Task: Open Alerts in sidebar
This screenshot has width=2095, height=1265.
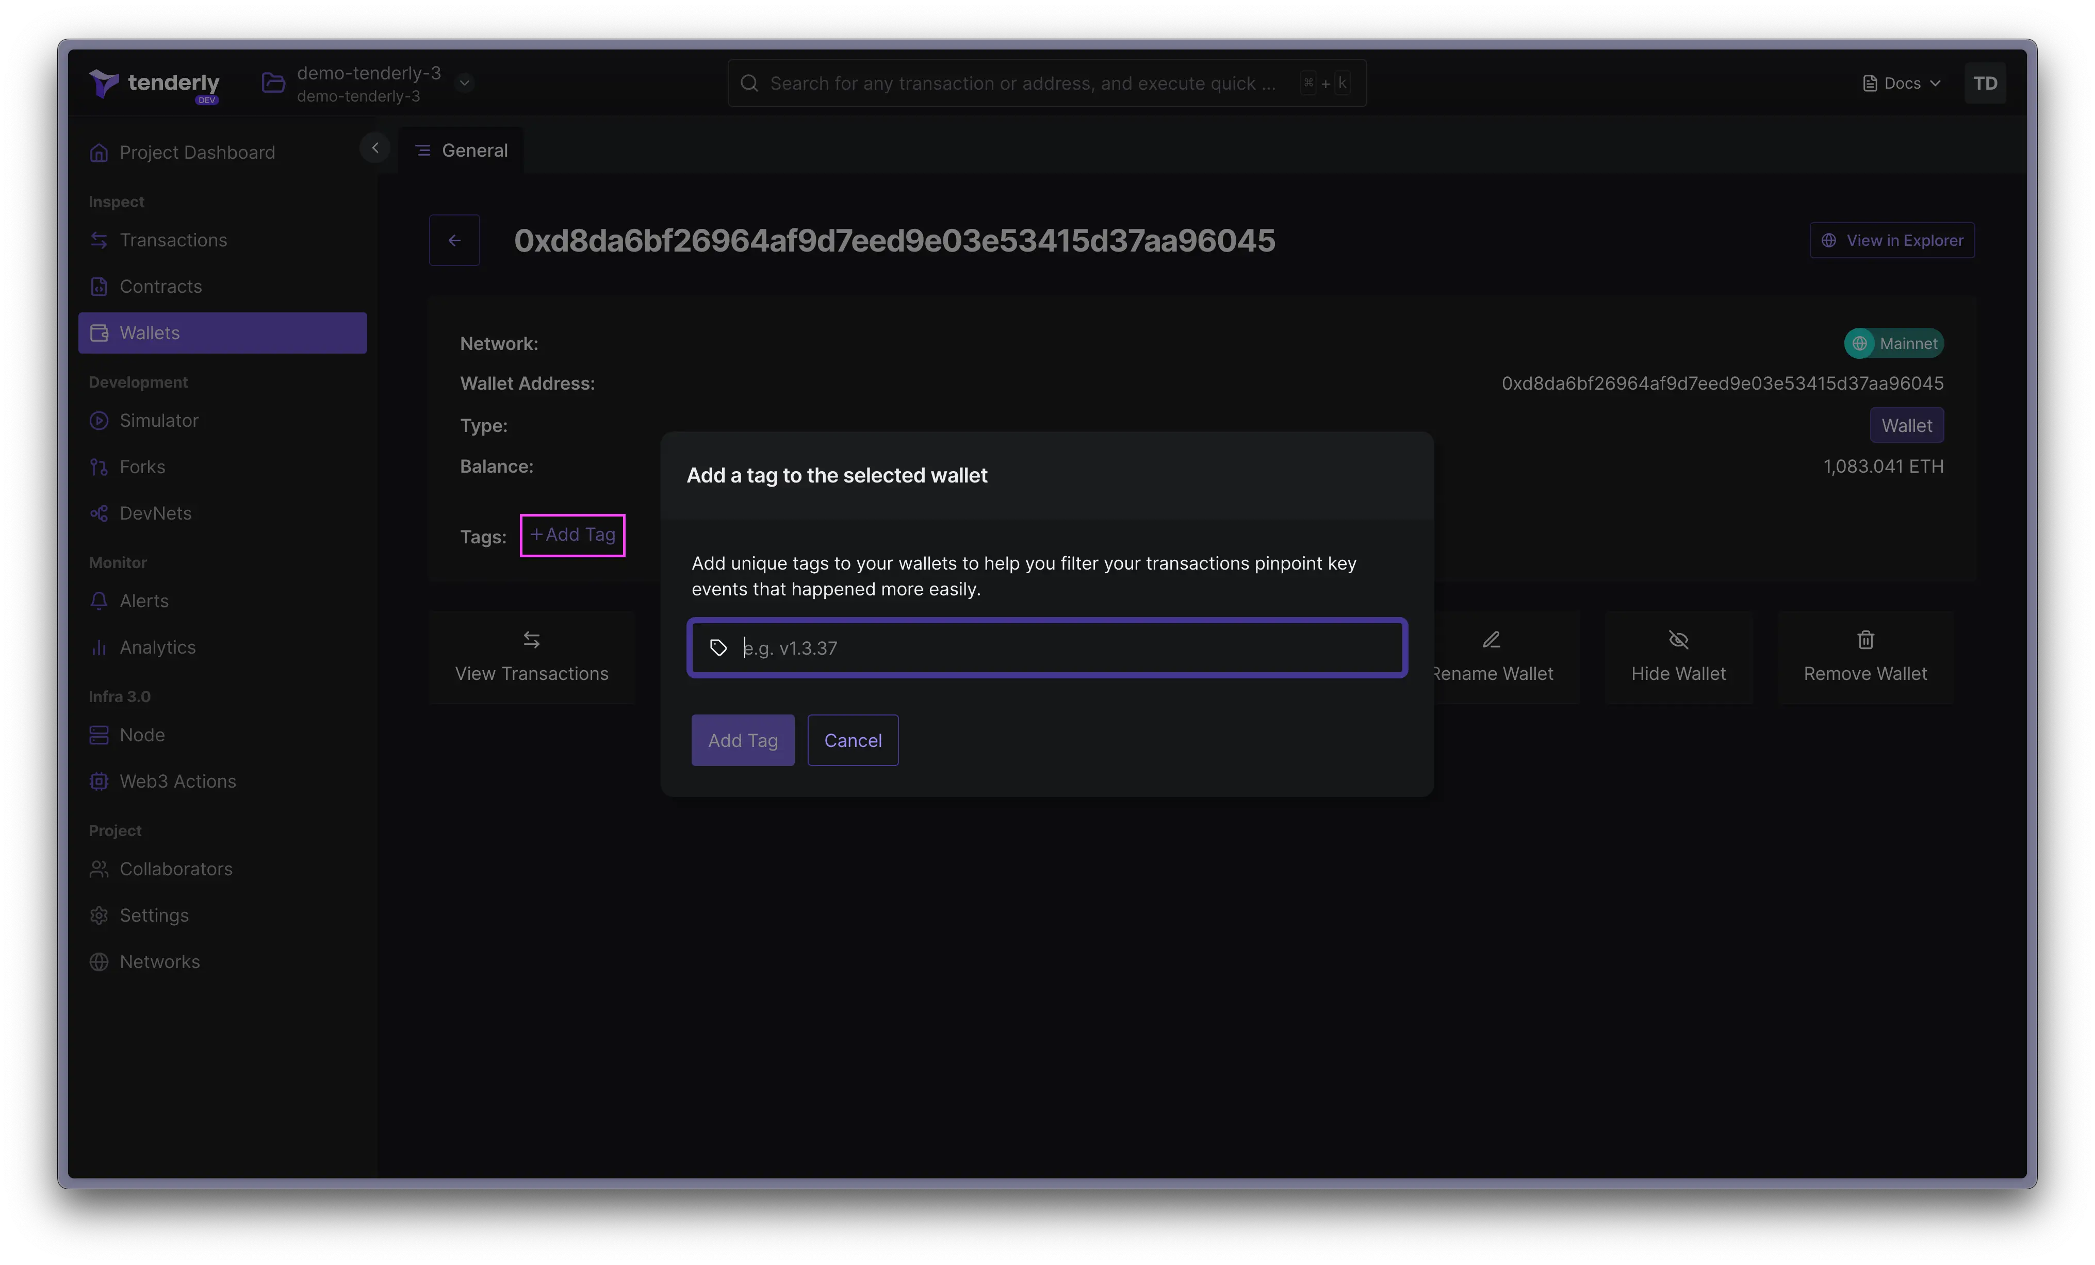Action: pos(223,601)
